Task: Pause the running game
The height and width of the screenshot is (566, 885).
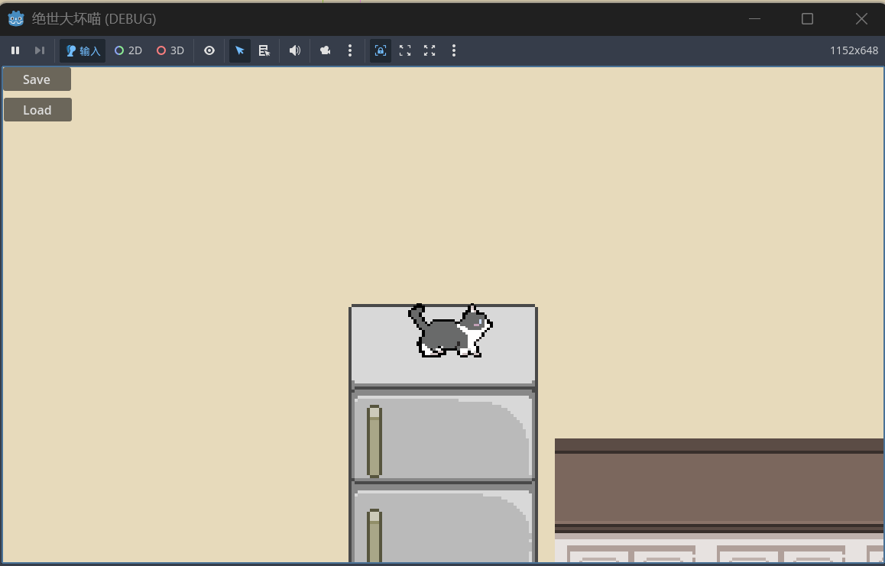Action: pyautogui.click(x=15, y=50)
